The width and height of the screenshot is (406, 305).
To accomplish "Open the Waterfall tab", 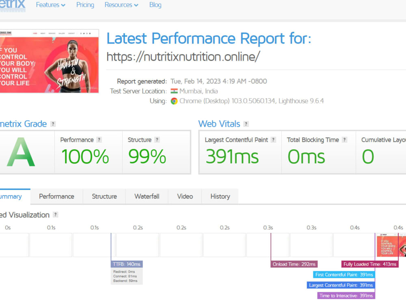I will point(147,196).
